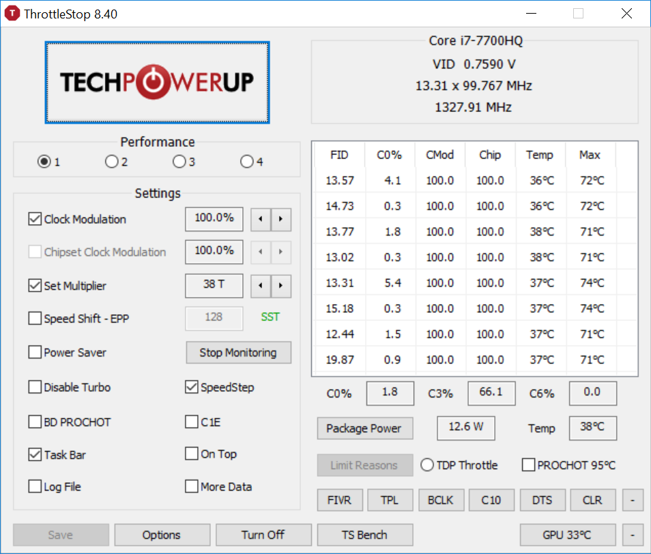This screenshot has height=554, width=651.
Task: Click FID value 19.87 in table
Action: coord(340,359)
